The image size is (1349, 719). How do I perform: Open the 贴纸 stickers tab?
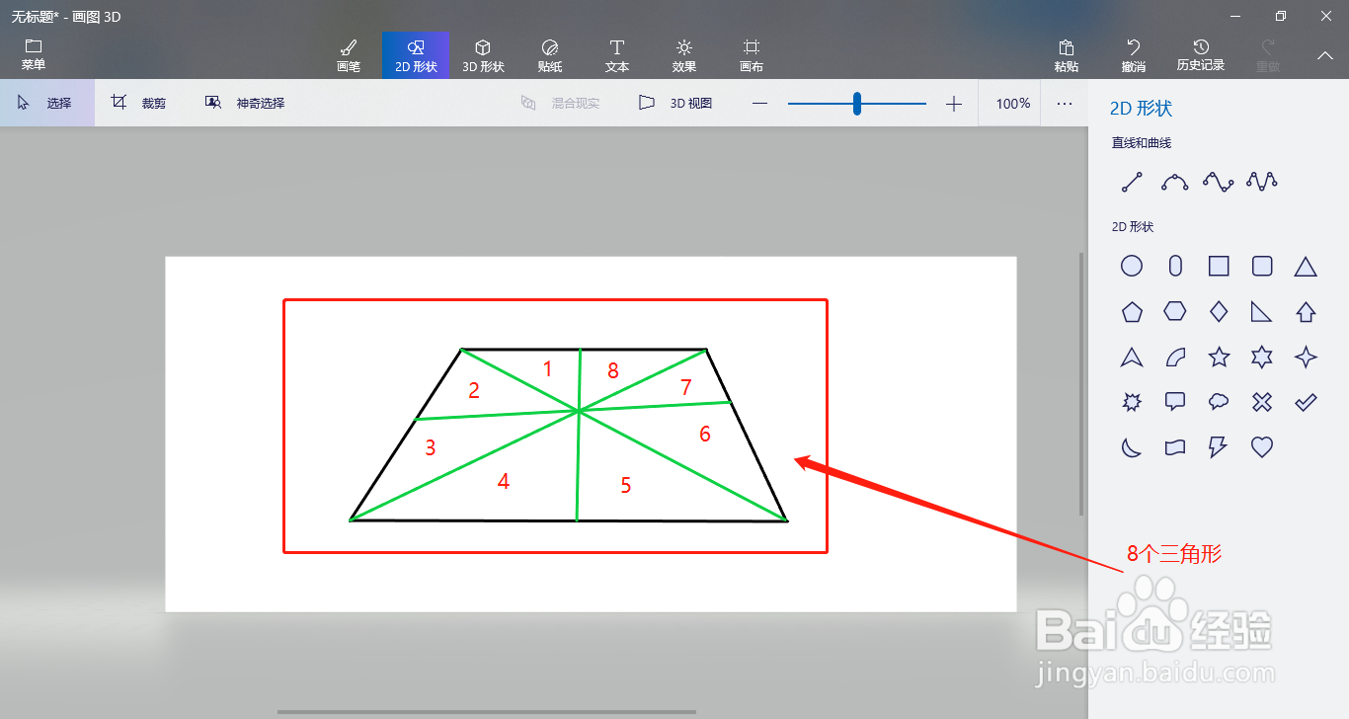coord(550,55)
